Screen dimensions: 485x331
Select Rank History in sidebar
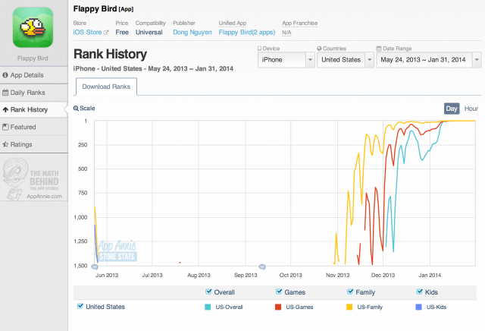(x=33, y=110)
